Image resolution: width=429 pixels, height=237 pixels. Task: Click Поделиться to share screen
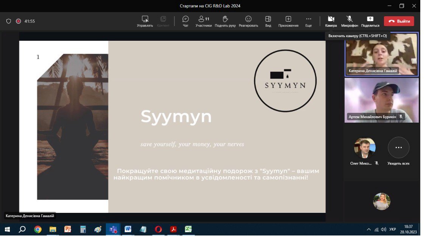tap(370, 21)
